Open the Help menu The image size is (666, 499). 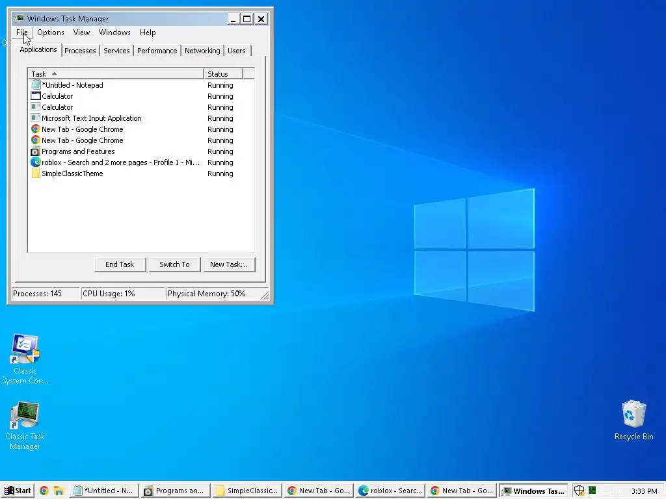pos(148,32)
